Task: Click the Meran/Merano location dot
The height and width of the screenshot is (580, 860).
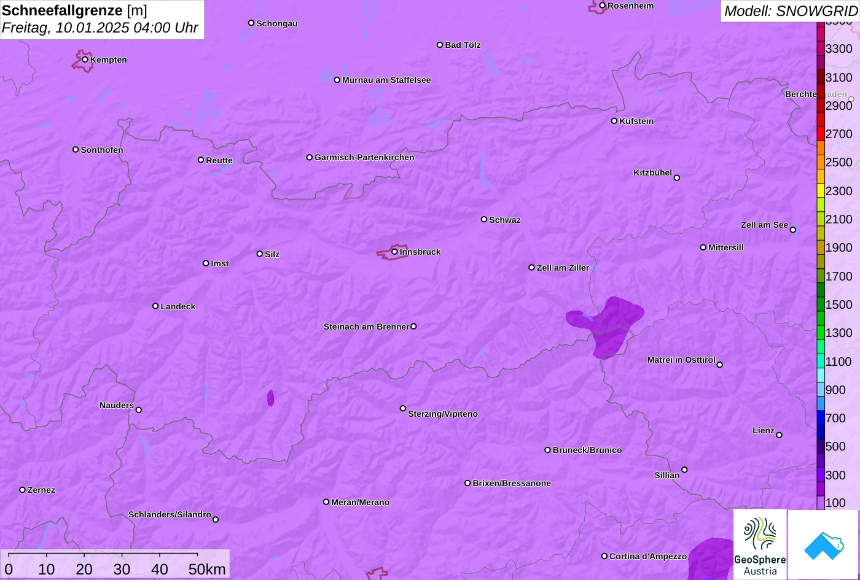Action: click(x=326, y=502)
